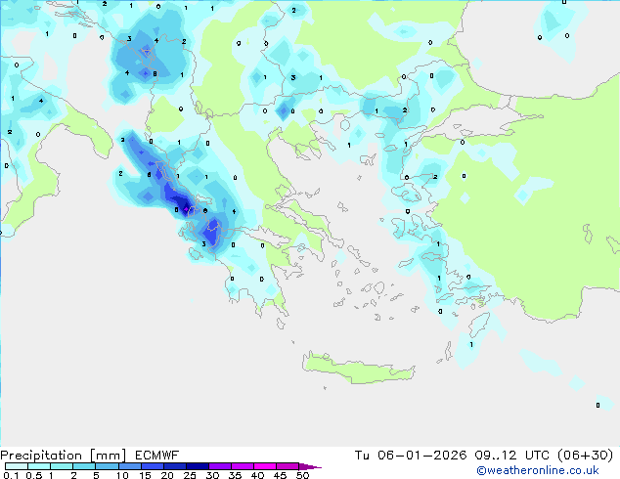Click the legend label "50"
The height and width of the screenshot is (479, 620).
(x=303, y=475)
